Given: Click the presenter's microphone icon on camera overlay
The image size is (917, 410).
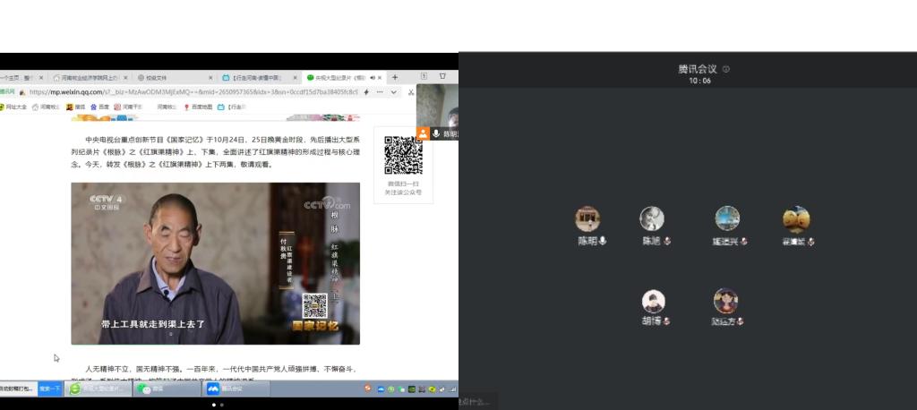Looking at the screenshot, I should coord(436,134).
